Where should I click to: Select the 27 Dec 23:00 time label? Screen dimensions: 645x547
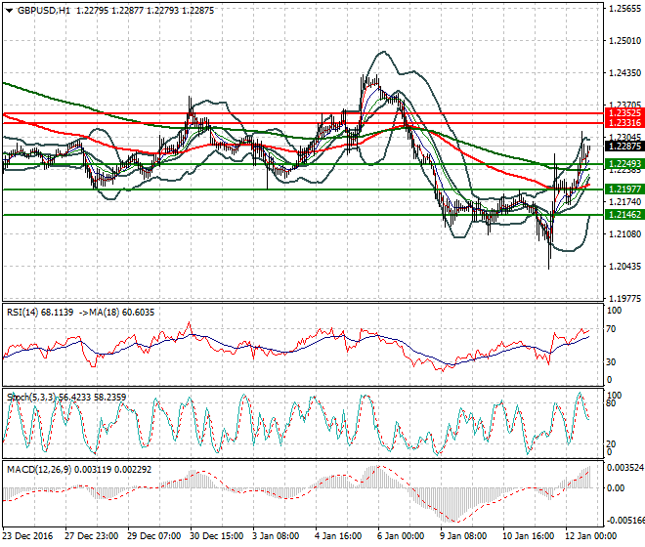coord(91,536)
